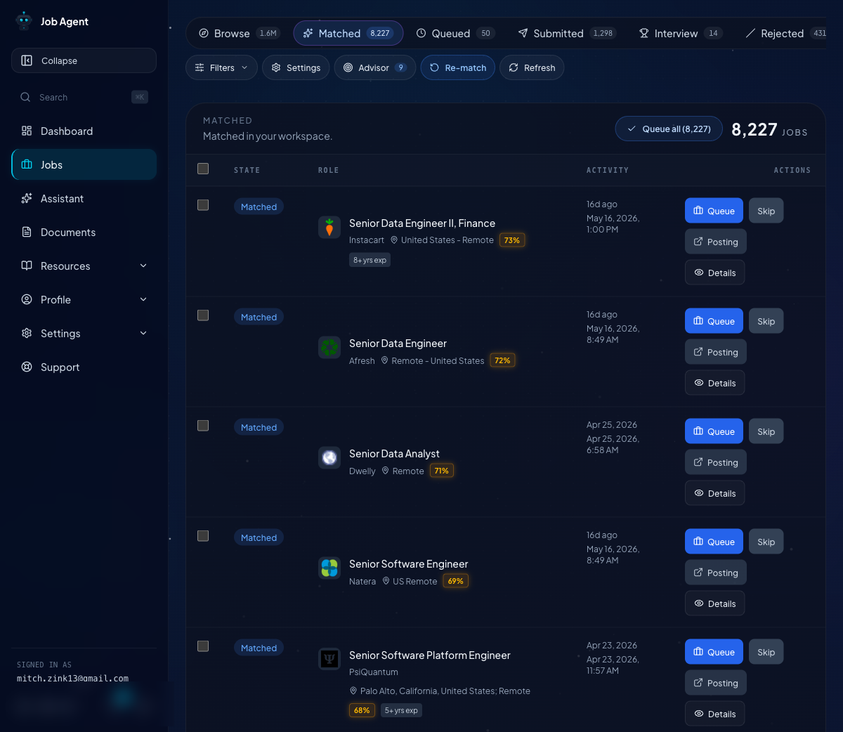The width and height of the screenshot is (843, 732).
Task: Click the Senior Data Engineer II, Finance title
Action: coord(422,223)
